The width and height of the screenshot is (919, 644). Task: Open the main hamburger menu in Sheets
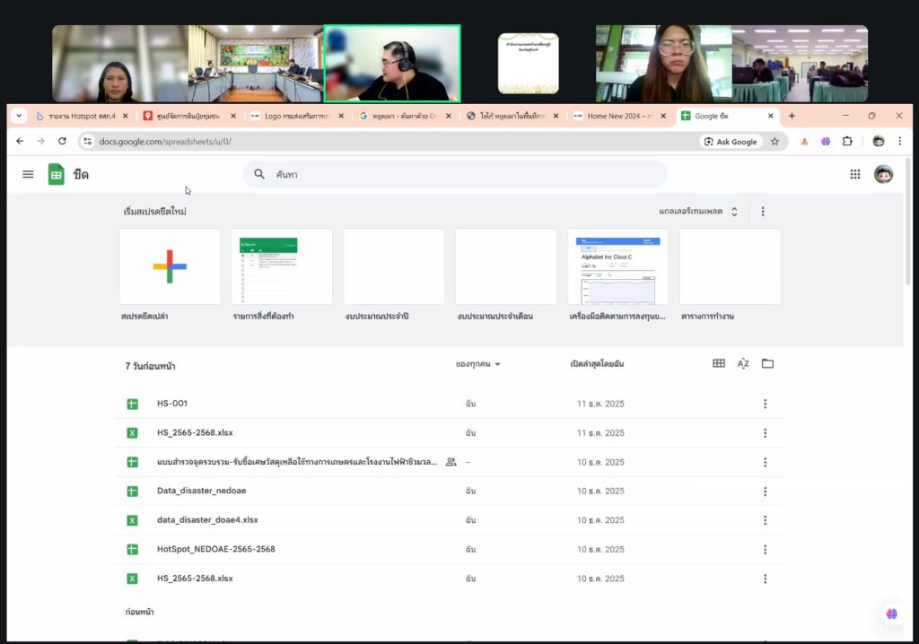coord(28,174)
